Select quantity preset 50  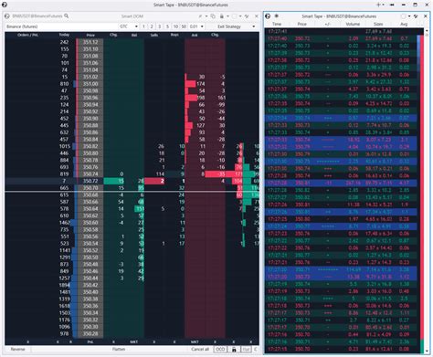tap(184, 26)
